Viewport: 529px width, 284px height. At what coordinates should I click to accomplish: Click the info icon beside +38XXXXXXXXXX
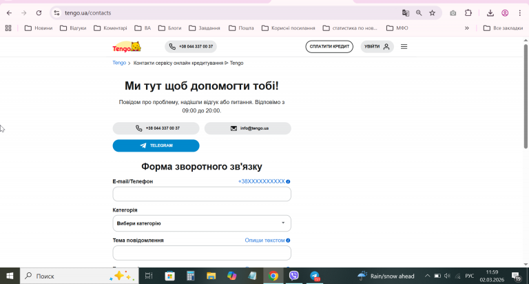point(288,182)
